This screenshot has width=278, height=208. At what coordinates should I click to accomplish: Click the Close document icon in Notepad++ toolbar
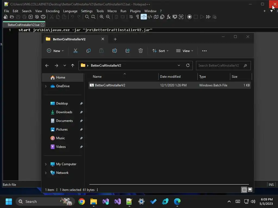(x=31, y=17)
